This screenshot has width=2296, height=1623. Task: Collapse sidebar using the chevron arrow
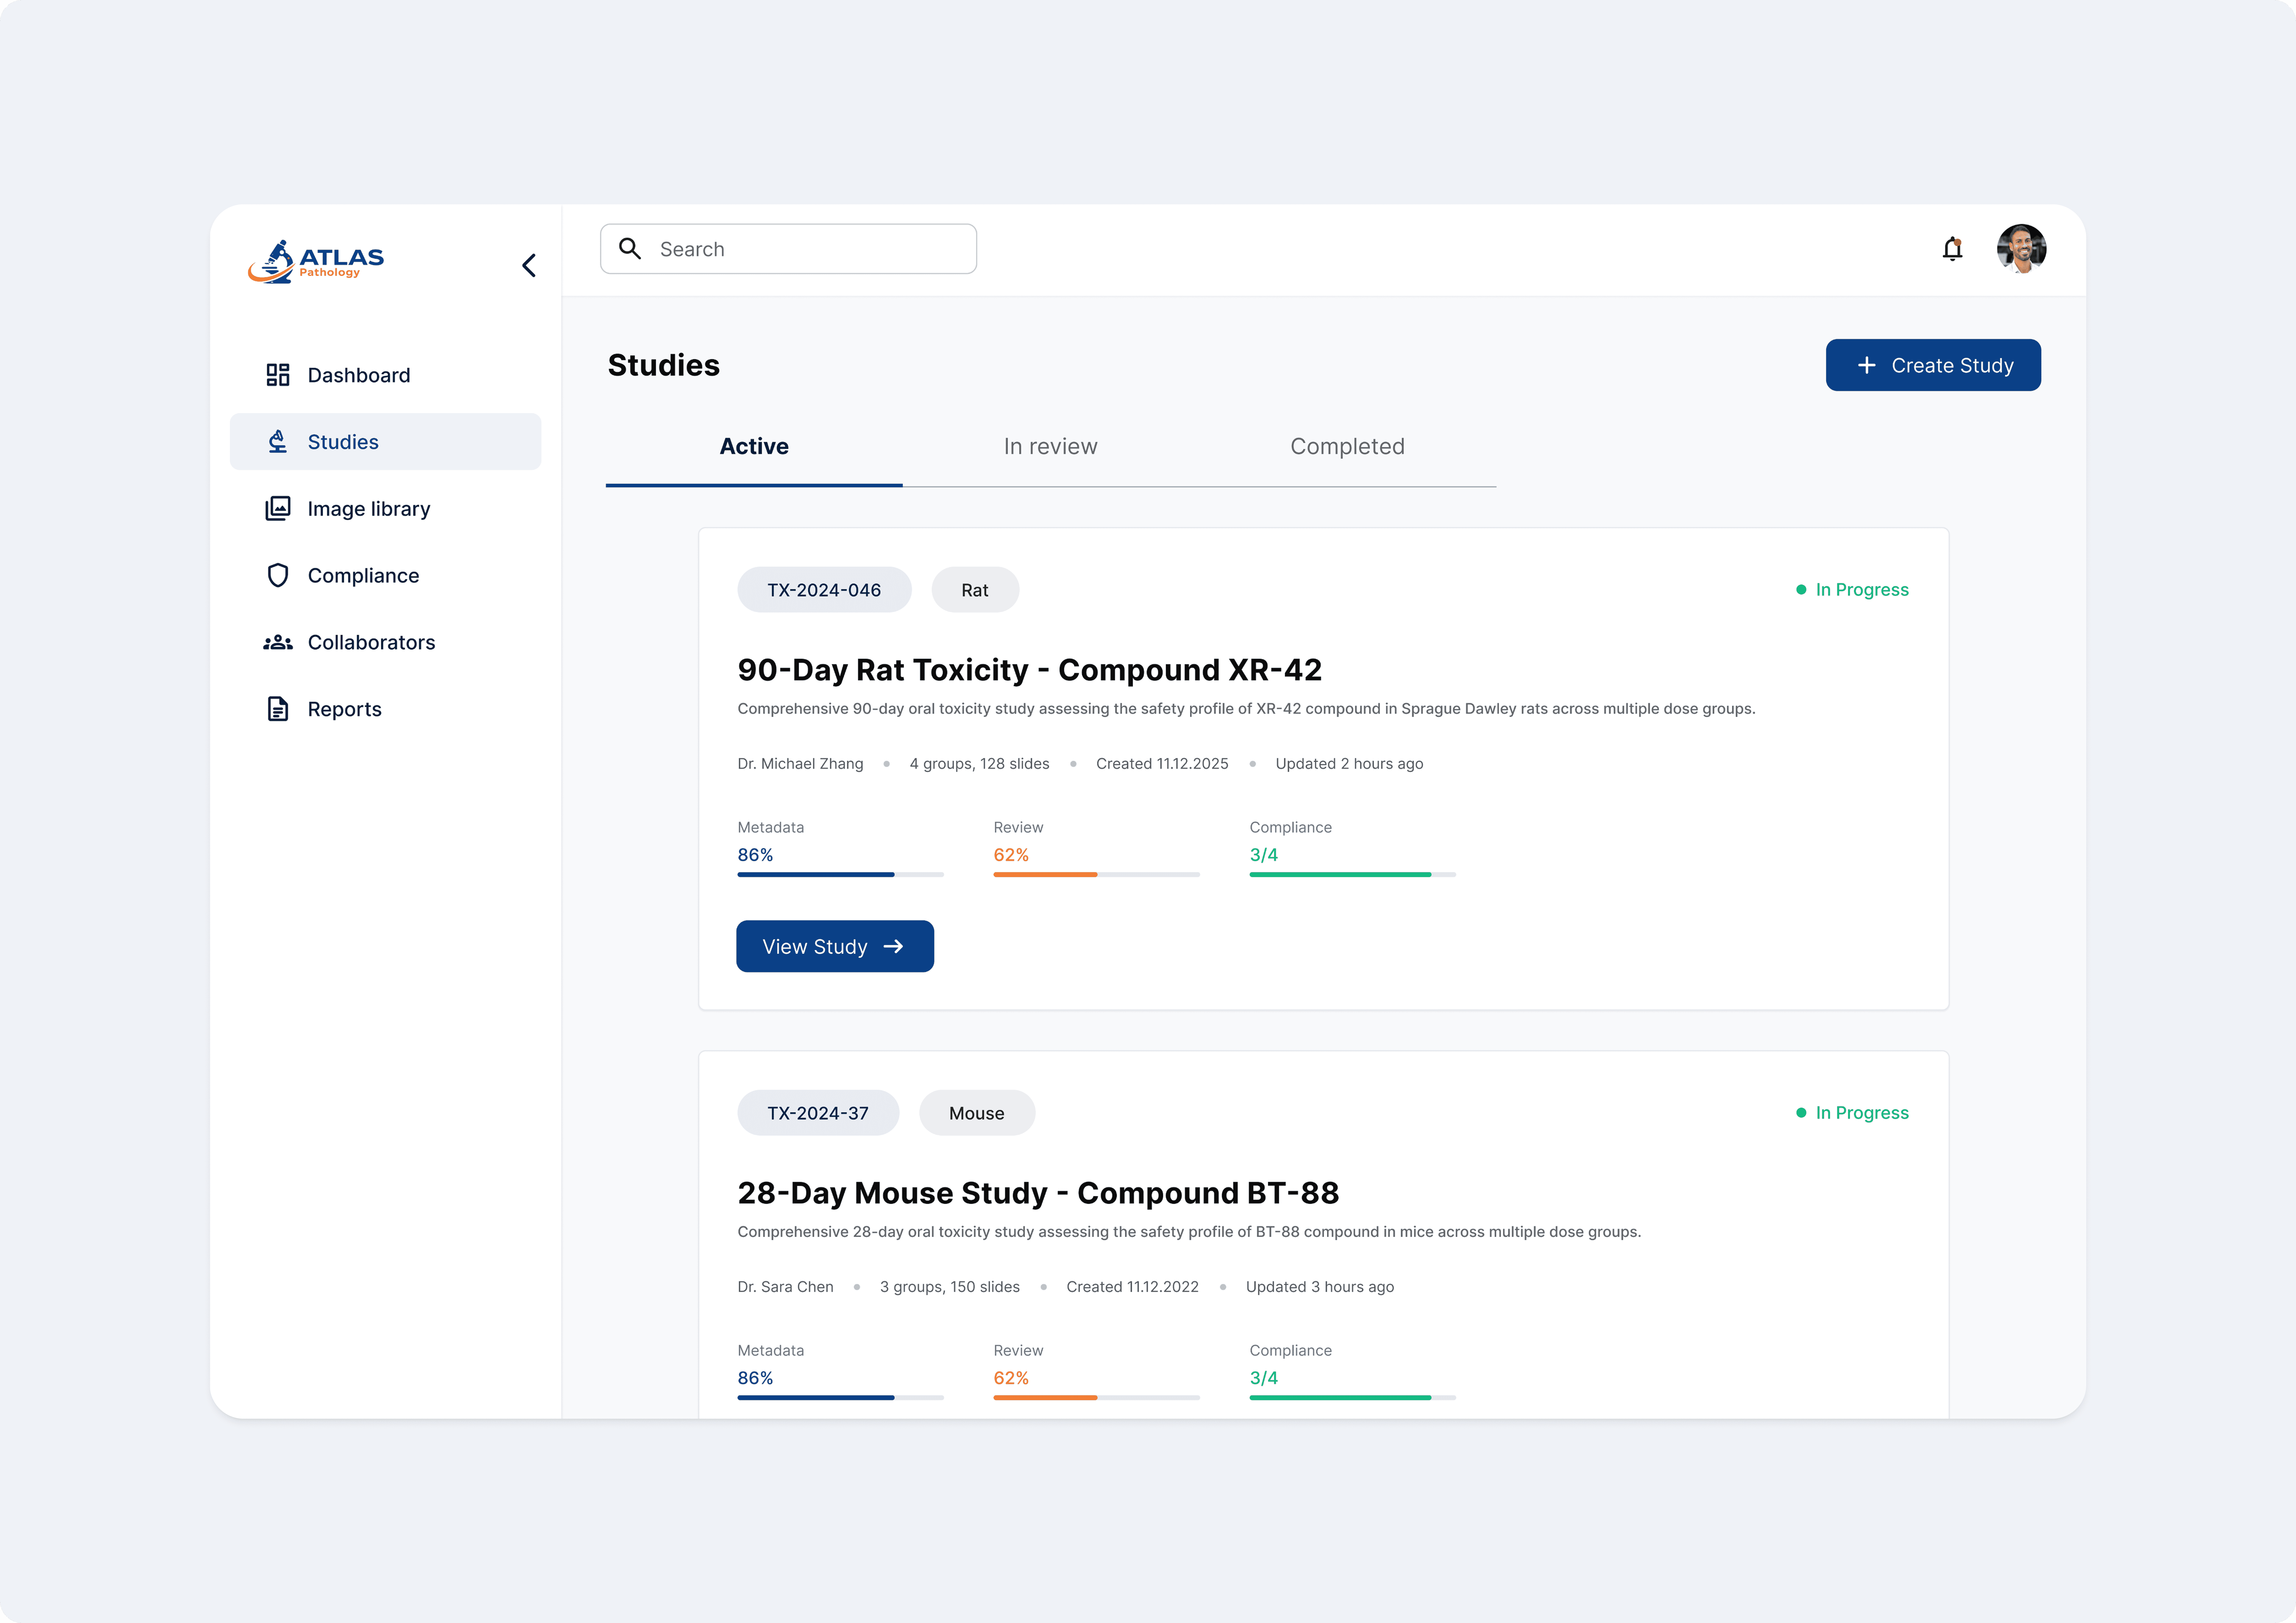click(529, 265)
